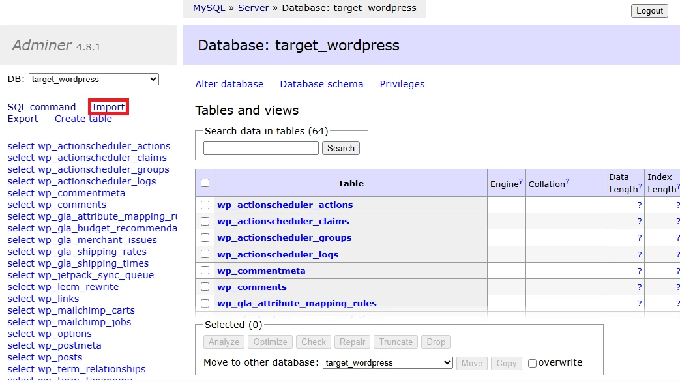Viewport: 680px width, 382px height.
Task: Open SQL command link in sidebar
Action: point(42,107)
